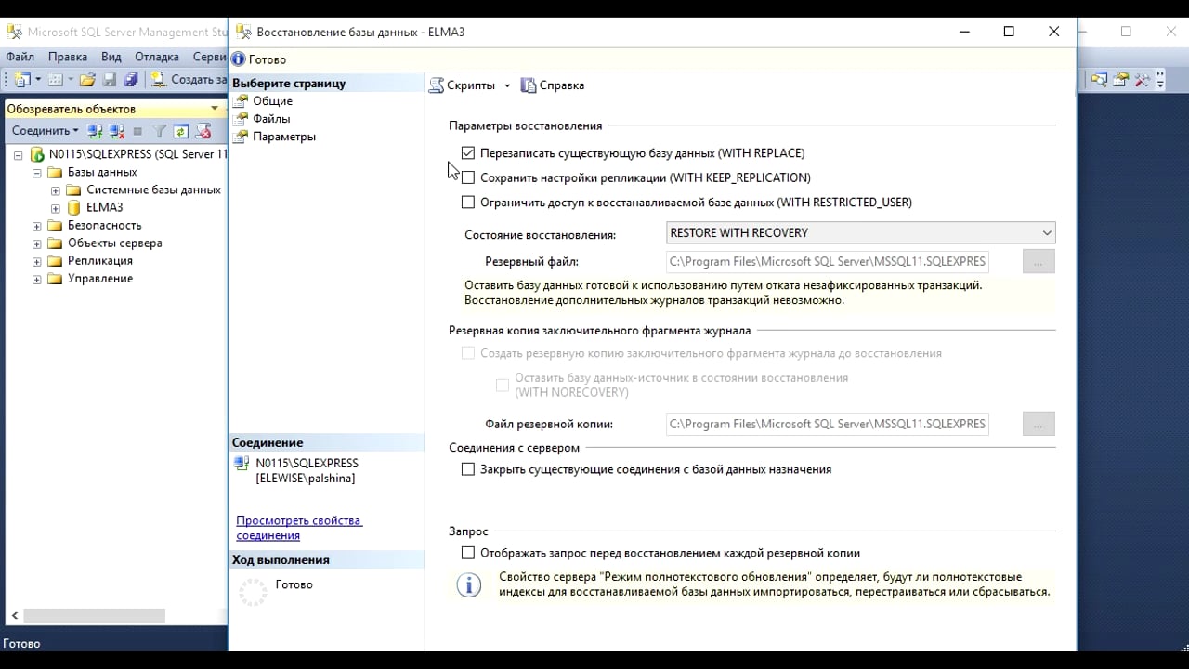
Task: Check Отображать запрос перед восстановлением checkbox
Action: coord(468,553)
